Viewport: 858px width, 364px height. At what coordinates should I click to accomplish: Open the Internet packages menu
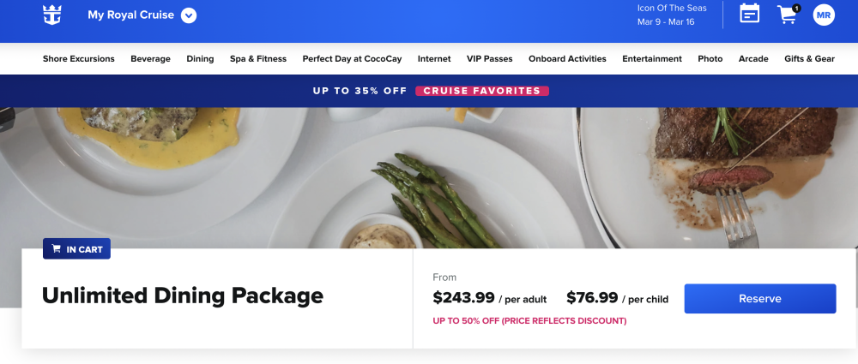pos(434,58)
